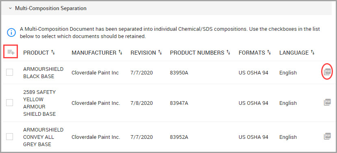Image resolution: width=337 pixels, height=153 pixels.
Task: Collapse the Multi-Composition Separation section chevron
Action: 10,8
